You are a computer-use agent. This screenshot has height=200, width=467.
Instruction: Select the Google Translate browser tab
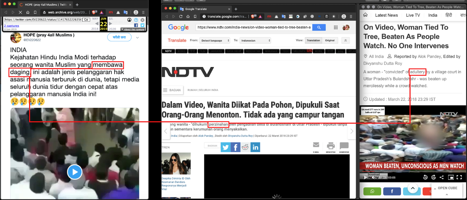pyautogui.click(x=200, y=9)
